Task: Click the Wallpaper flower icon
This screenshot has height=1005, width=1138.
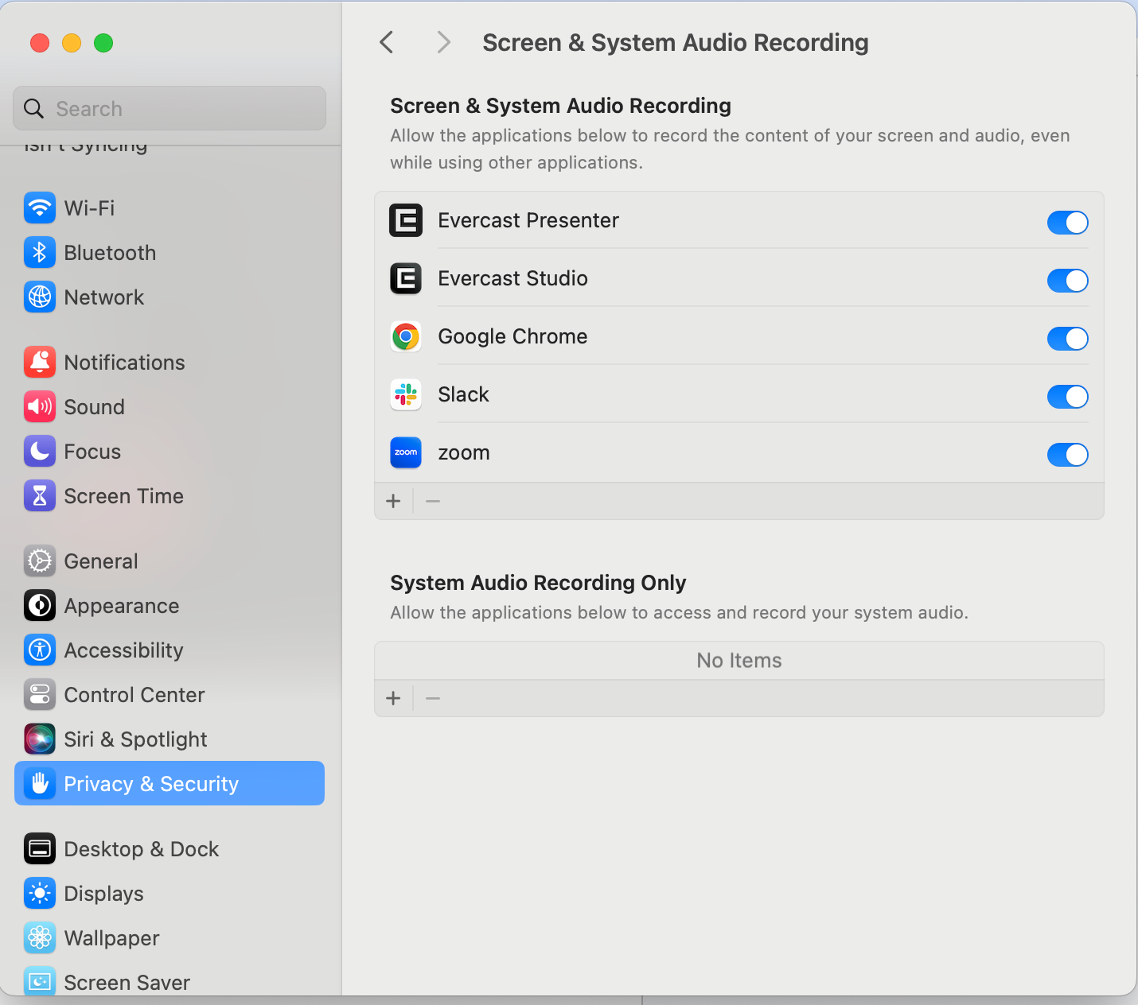Action: 40,938
